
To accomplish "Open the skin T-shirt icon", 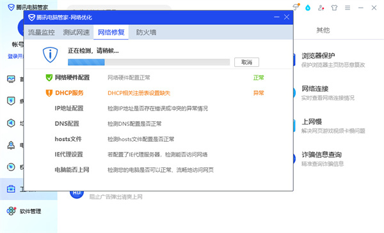I will coord(334,8).
